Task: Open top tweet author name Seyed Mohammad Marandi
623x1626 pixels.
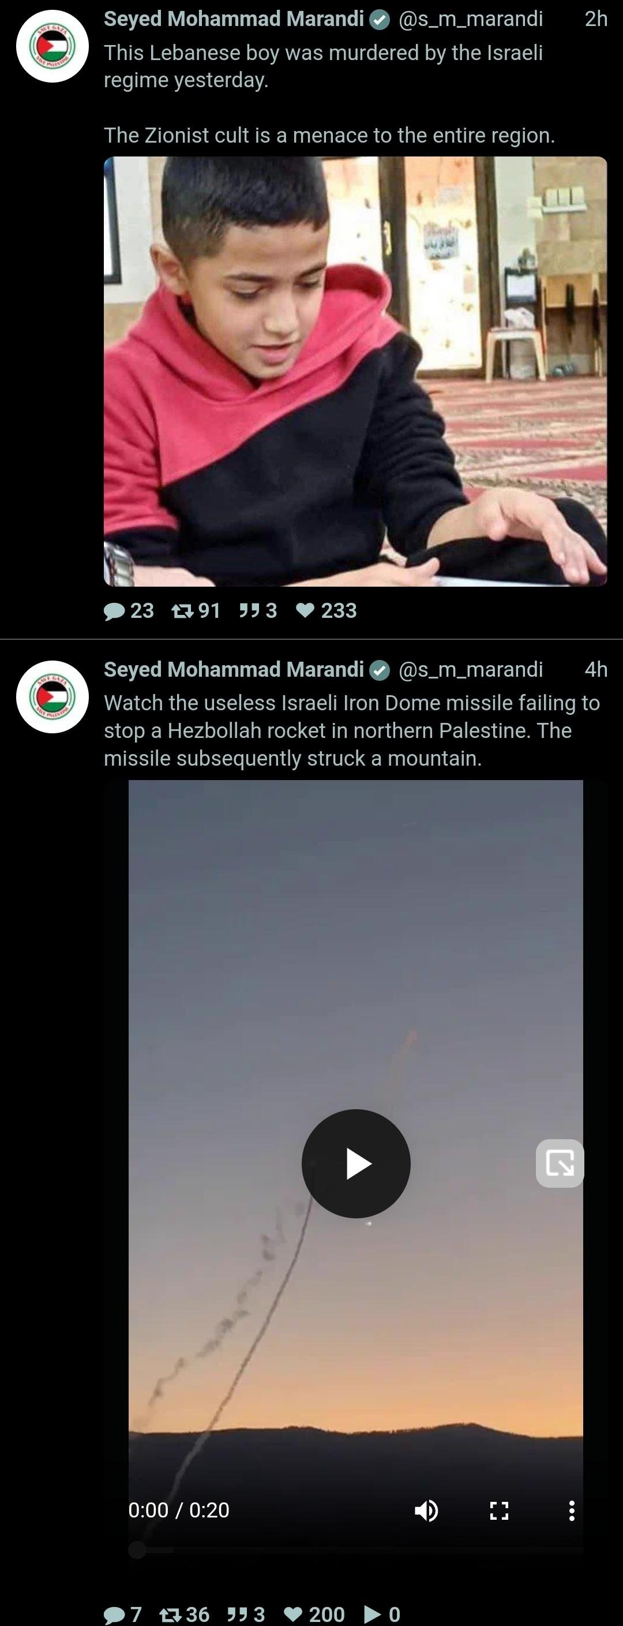Action: (234, 19)
